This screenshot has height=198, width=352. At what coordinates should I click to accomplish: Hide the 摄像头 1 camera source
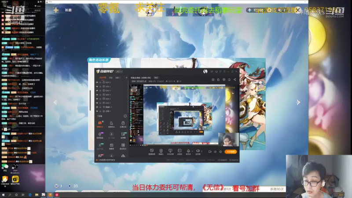click(97, 107)
